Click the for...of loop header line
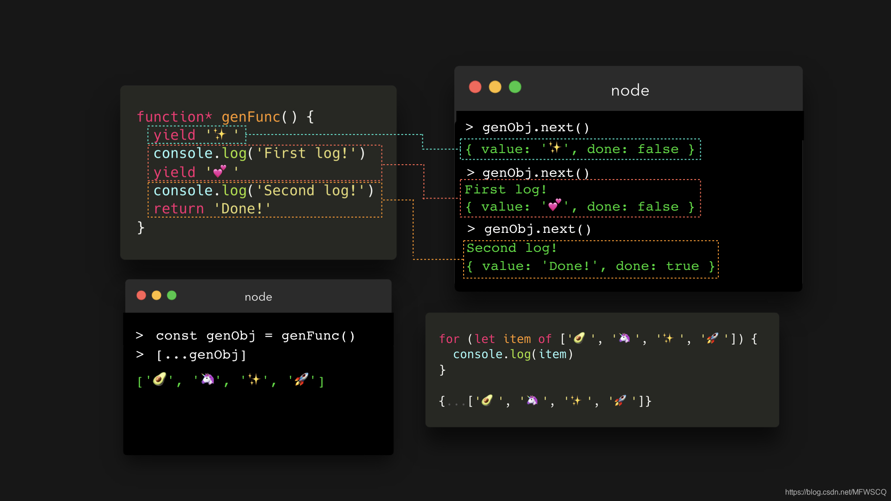 [x=598, y=339]
